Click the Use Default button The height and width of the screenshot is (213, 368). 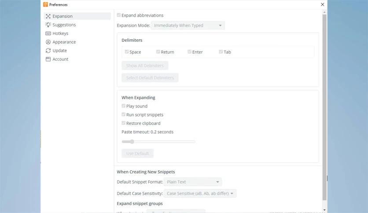pyautogui.click(x=137, y=154)
